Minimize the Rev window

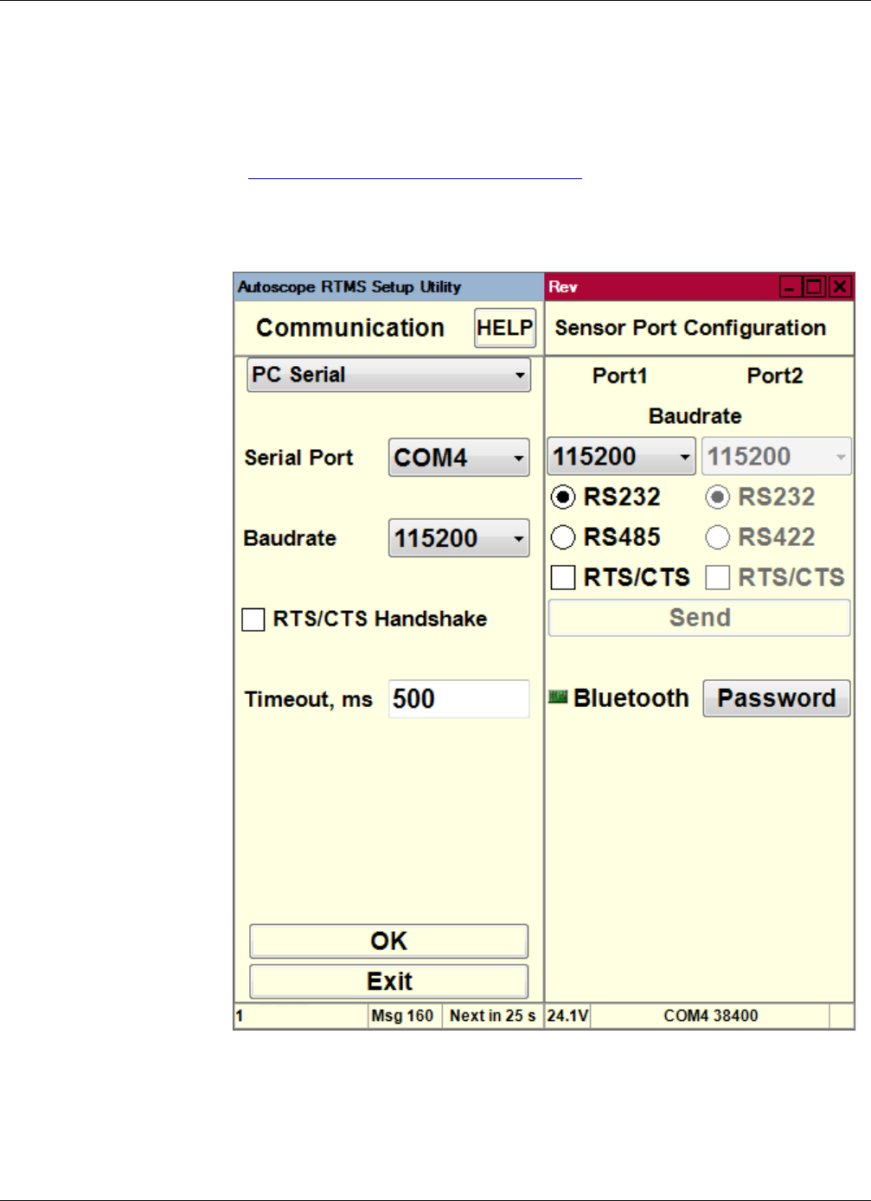[791, 286]
